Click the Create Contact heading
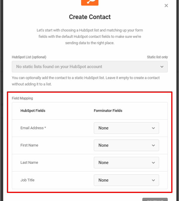 tap(90, 17)
